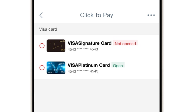The image size is (194, 112).
Task: Click the Click to Pay title
Action: coord(97,15)
